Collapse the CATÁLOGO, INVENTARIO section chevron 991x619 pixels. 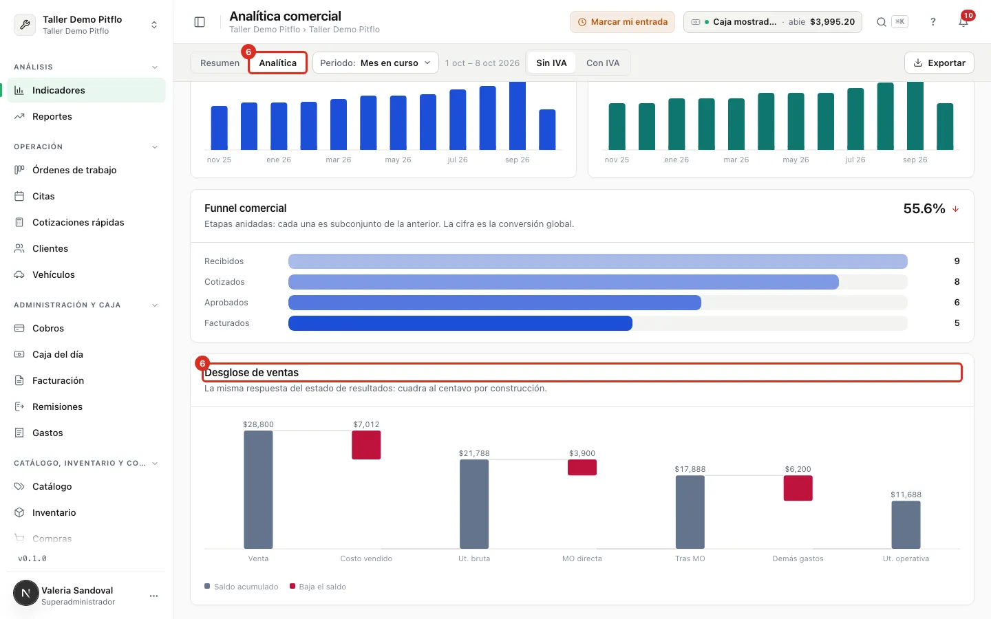point(155,463)
